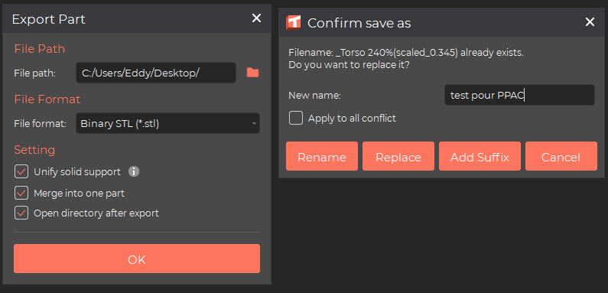Image resolution: width=608 pixels, height=293 pixels.
Task: Click the app logo in Confirm save as
Action: 294,22
